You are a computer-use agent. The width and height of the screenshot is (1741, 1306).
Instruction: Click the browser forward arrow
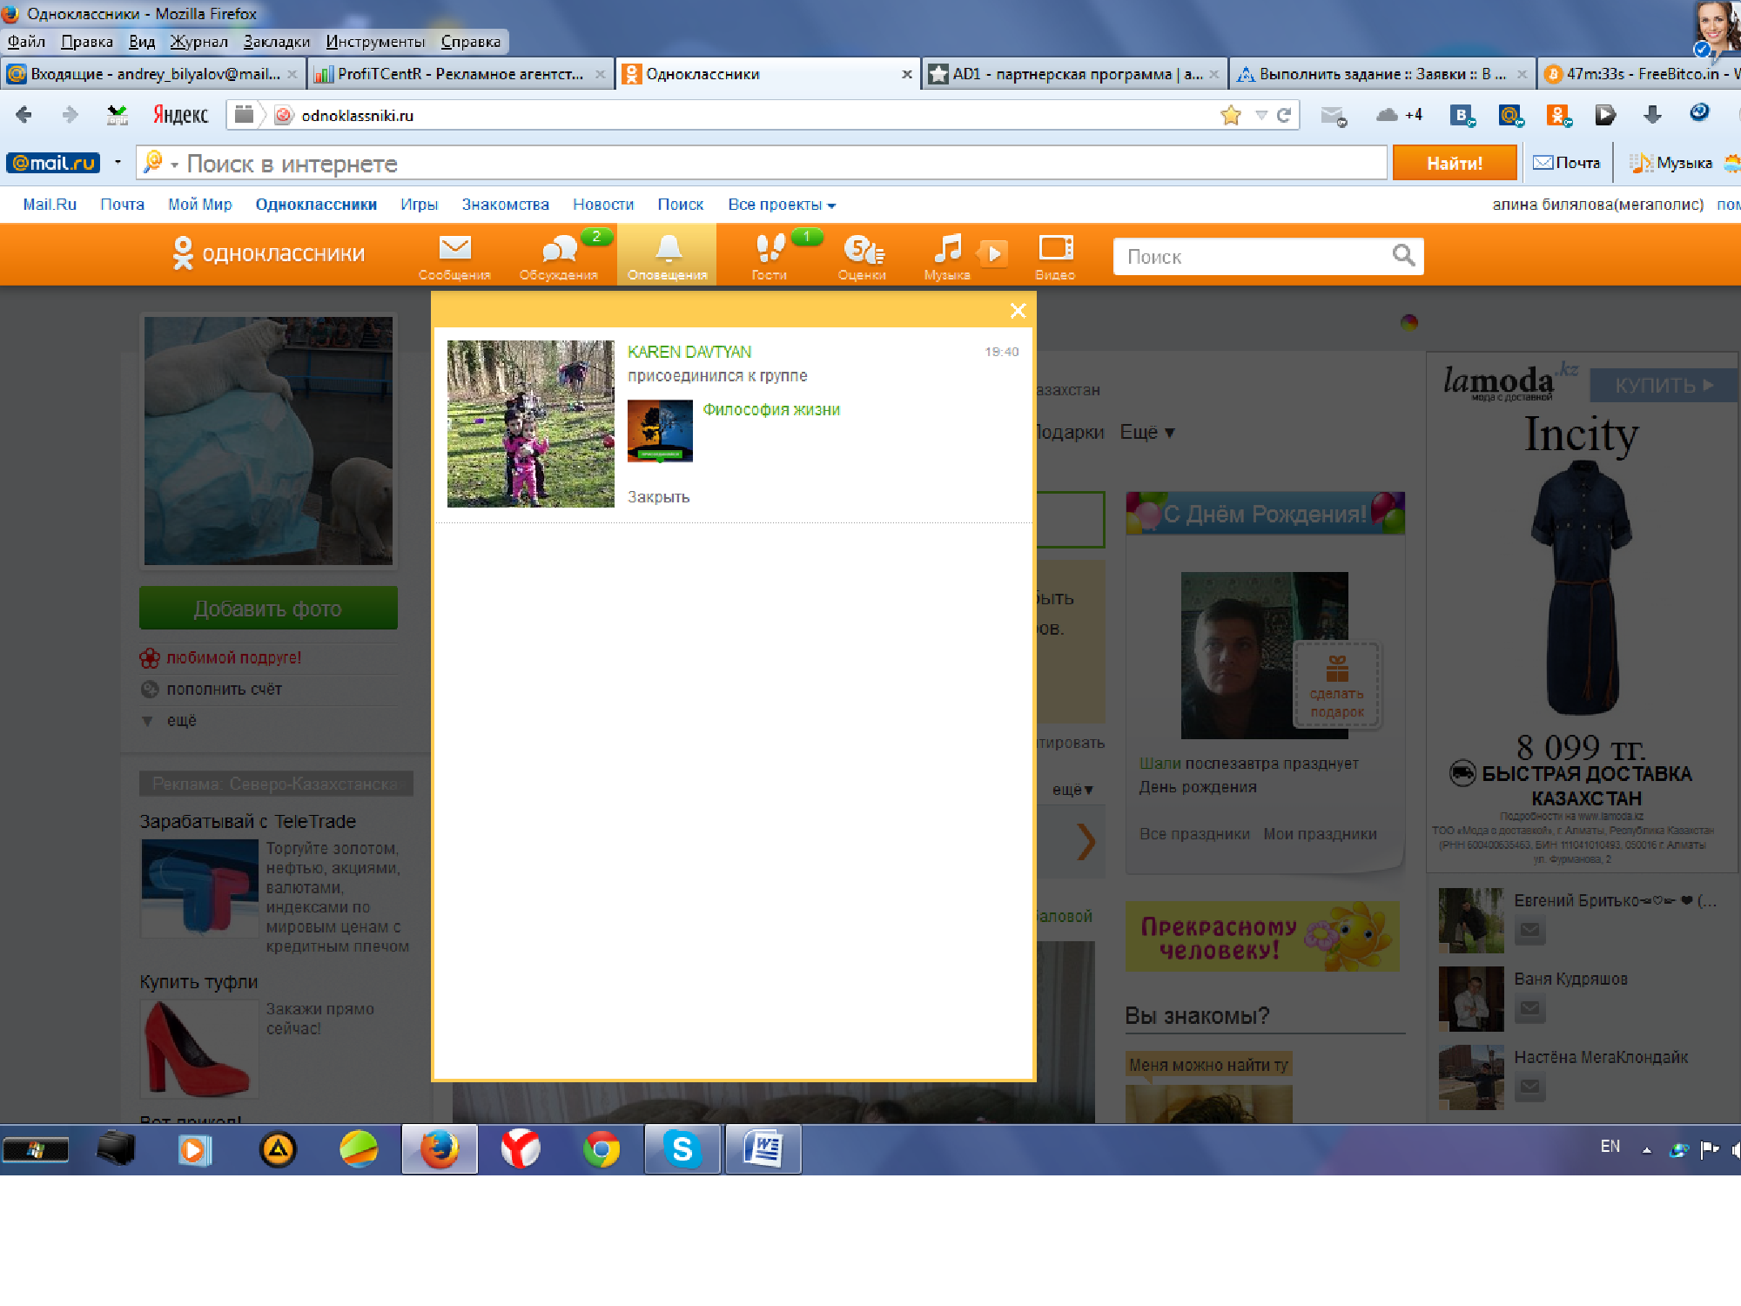pyautogui.click(x=71, y=114)
